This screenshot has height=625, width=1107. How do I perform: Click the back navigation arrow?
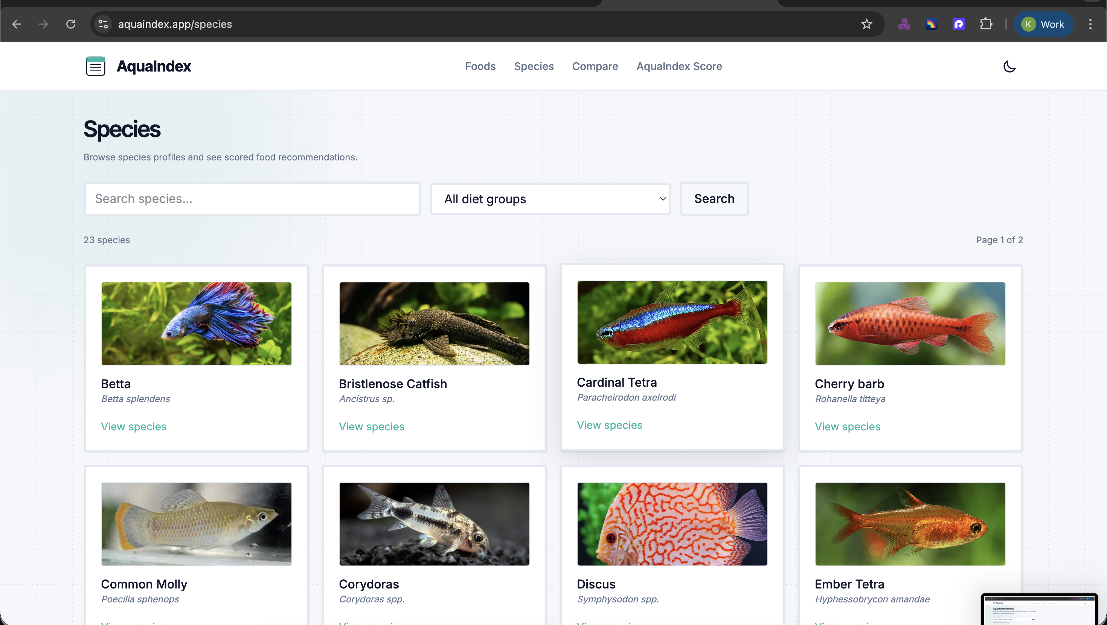coord(17,24)
